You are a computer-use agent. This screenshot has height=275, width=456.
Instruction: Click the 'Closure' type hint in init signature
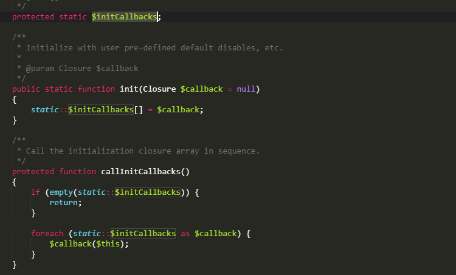pyautogui.click(x=159, y=89)
